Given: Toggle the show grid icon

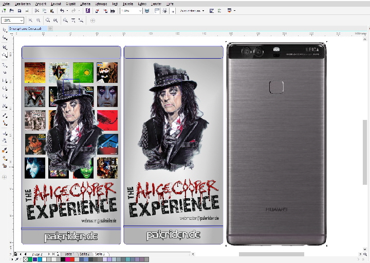Looking at the screenshot, I should tap(165, 11).
